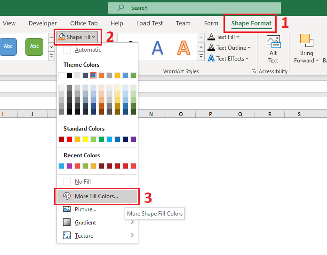Select Gradient menu item
Image resolution: width=327 pixels, height=255 pixels.
[x=97, y=222]
